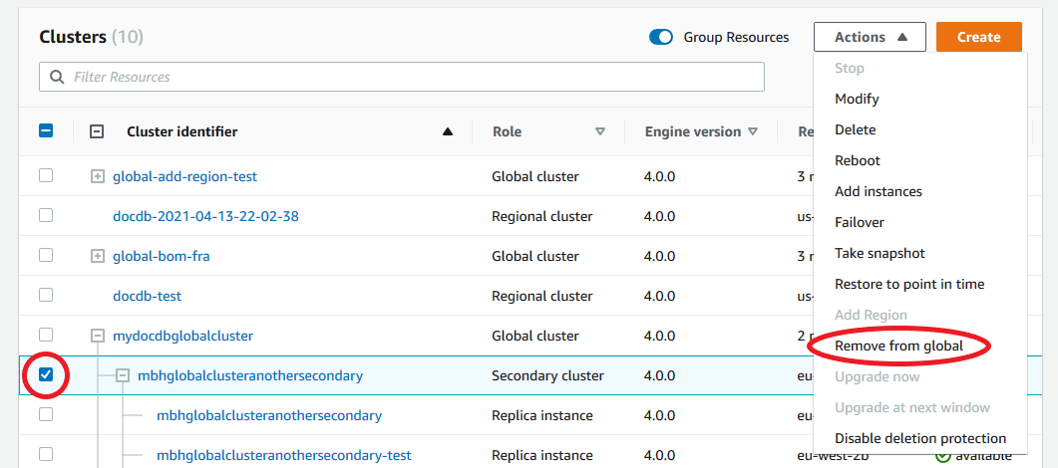Collapse the mydocdbglobalcluster tree node
Image resolution: width=1058 pixels, height=468 pixels.
tap(98, 336)
